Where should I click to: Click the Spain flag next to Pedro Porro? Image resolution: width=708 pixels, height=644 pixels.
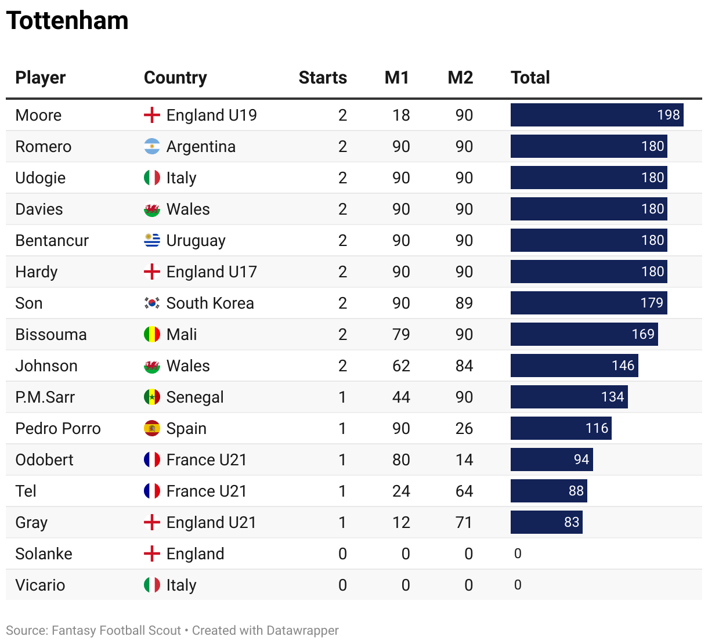pos(152,428)
